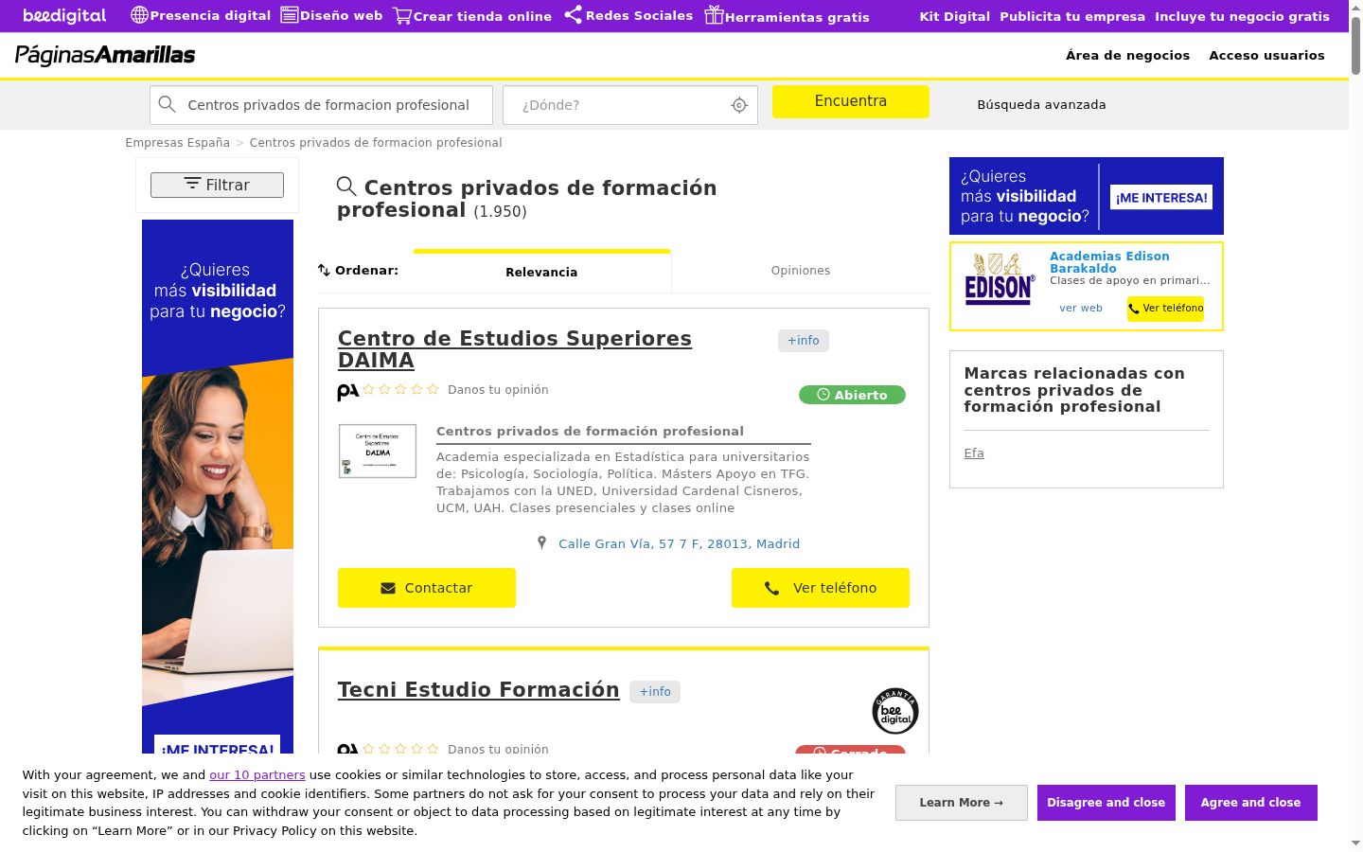The width and height of the screenshot is (1363, 852).
Task: Rate Centro de Estudios Superiores DAIMA stars
Action: [x=400, y=389]
